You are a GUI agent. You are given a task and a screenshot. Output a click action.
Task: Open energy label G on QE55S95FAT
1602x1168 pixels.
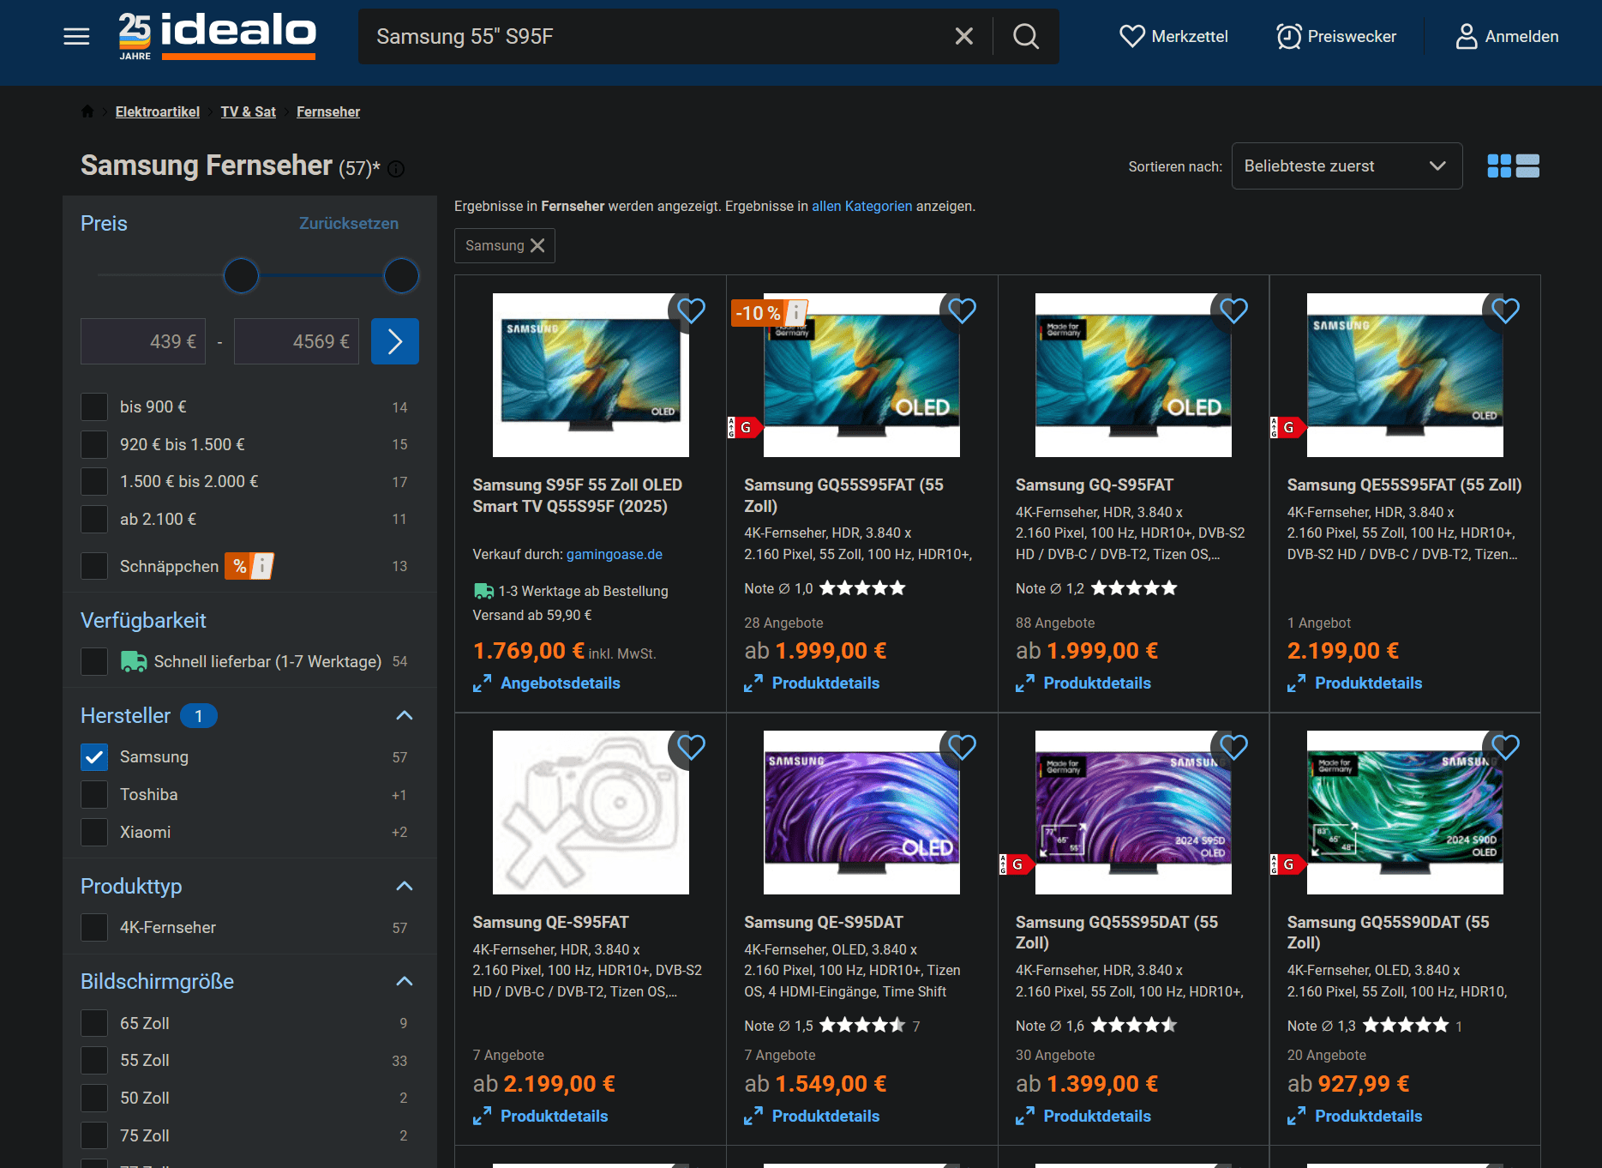1287,427
